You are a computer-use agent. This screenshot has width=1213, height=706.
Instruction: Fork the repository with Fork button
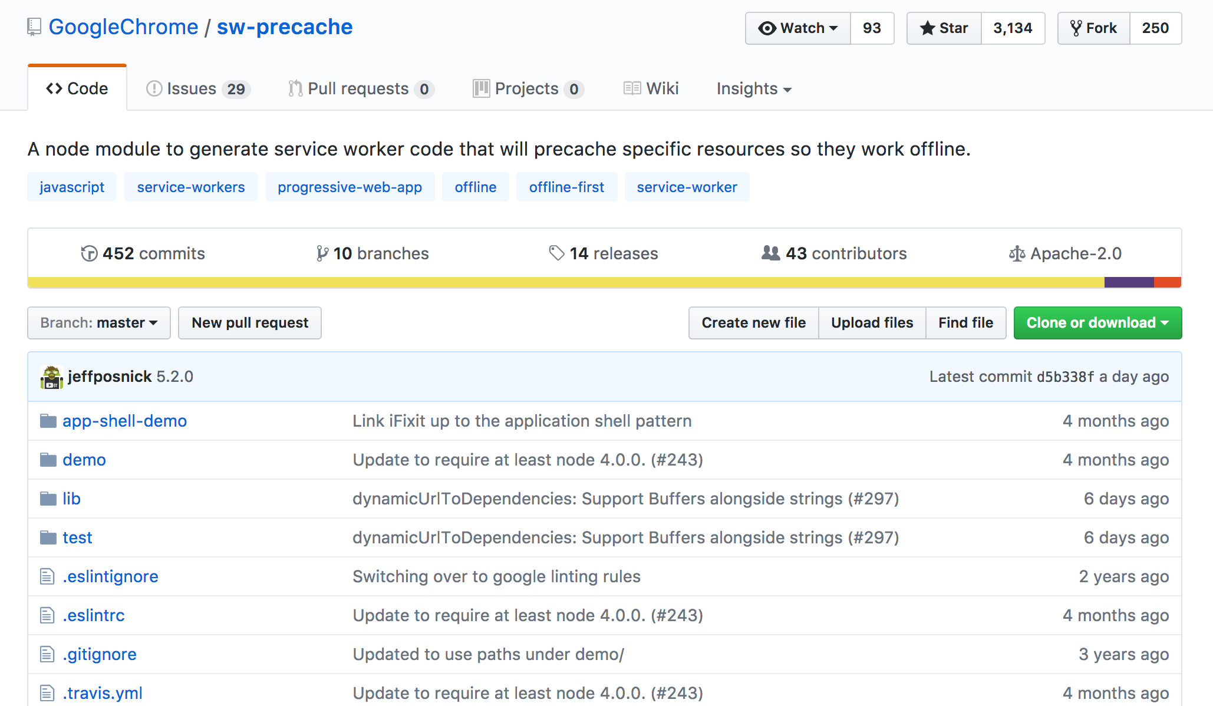tap(1094, 28)
